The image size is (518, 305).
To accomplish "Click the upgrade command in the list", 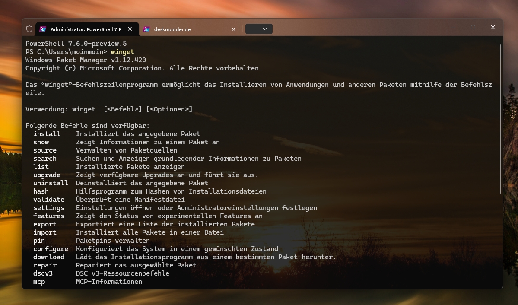I will [47, 175].
